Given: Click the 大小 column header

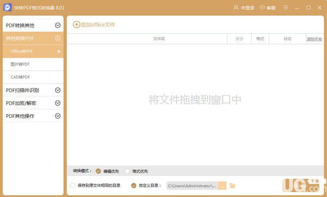Looking at the screenshot, I should click(x=239, y=39).
